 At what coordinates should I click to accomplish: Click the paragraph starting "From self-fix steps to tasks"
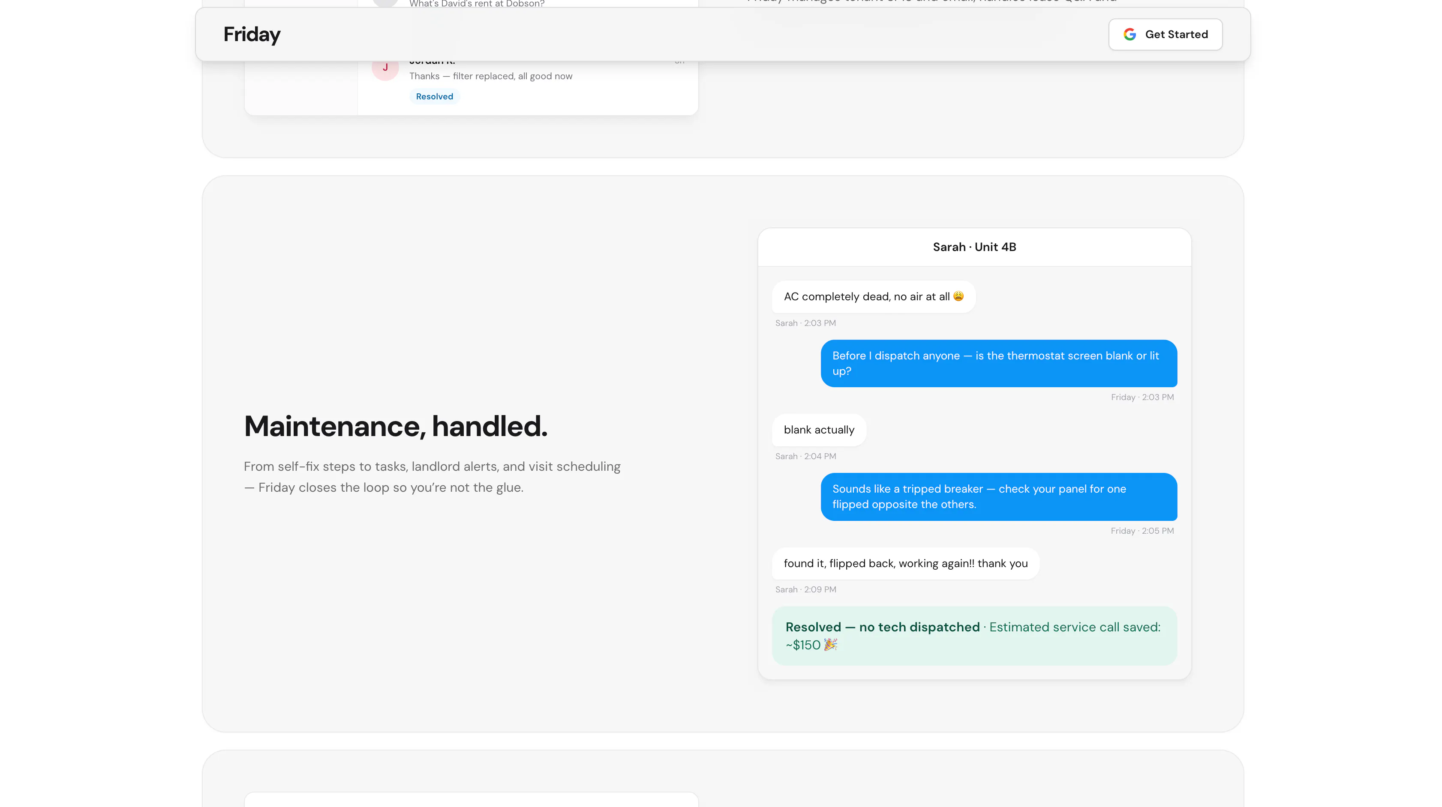(x=432, y=476)
